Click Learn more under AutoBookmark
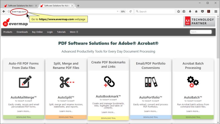The image size is (220, 124). [x=108, y=112]
